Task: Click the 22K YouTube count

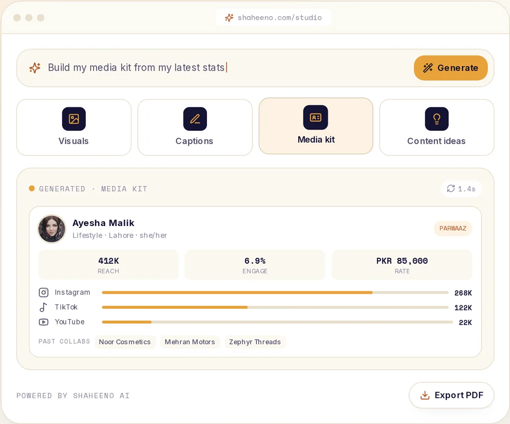Action: 465,323
